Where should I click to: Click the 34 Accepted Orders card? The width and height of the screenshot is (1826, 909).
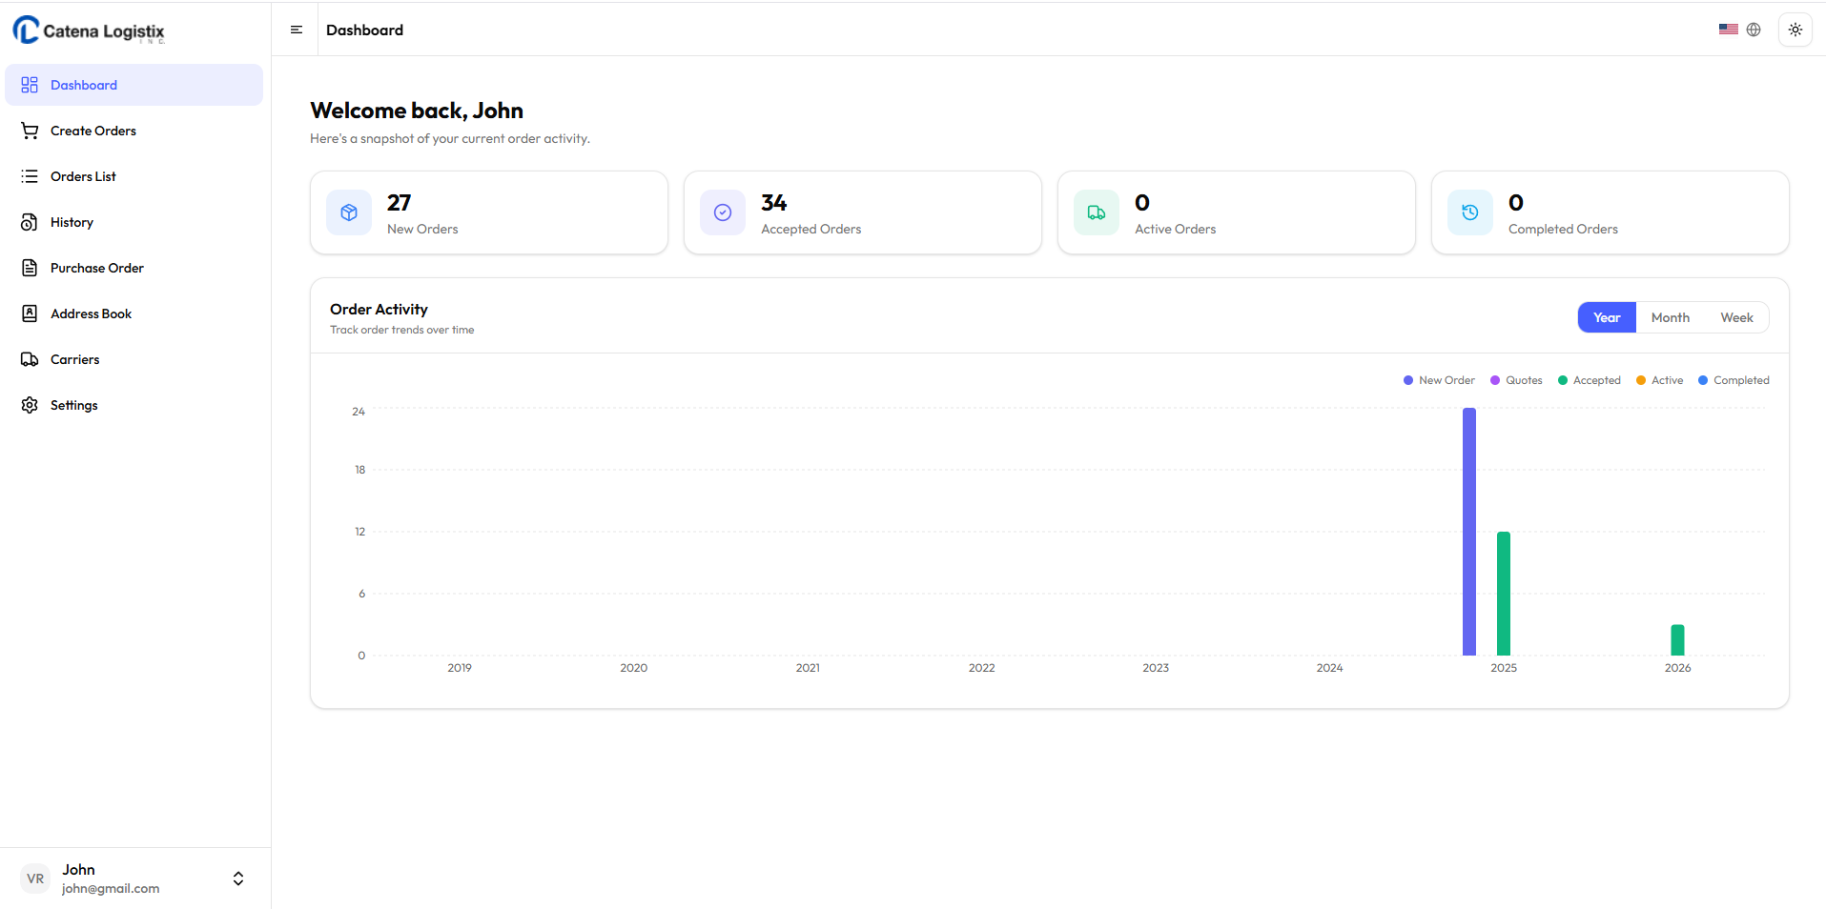pyautogui.click(x=863, y=212)
